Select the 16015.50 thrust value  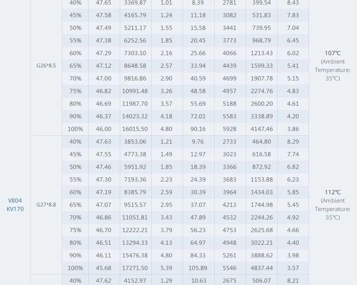pyautogui.click(x=135, y=129)
